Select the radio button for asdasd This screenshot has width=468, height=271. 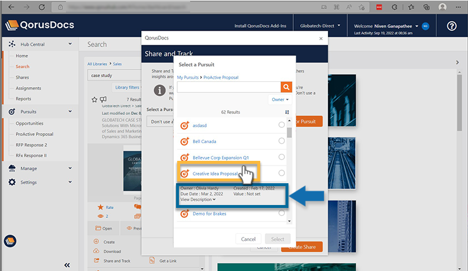coord(281,124)
